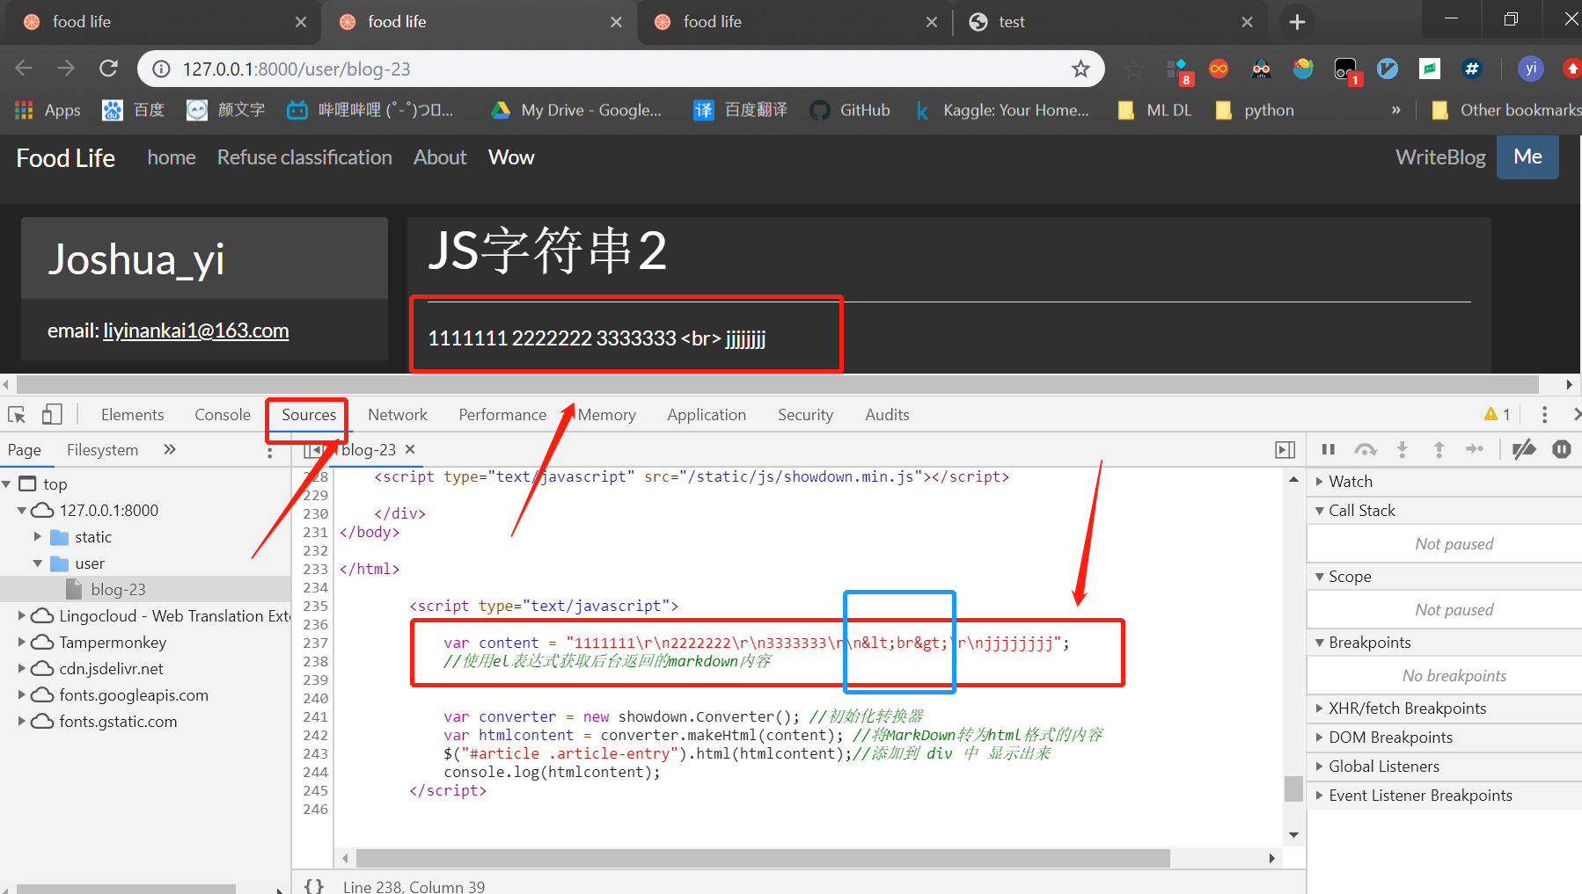Switch to the Console tab in DevTools
1582x894 pixels.
pos(222,414)
